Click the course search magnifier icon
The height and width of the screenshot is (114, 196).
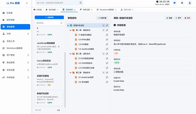point(61,23)
